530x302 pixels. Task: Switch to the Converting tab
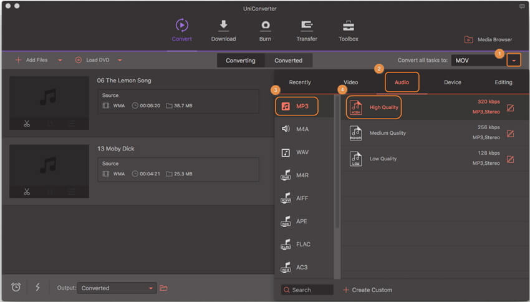(241, 61)
